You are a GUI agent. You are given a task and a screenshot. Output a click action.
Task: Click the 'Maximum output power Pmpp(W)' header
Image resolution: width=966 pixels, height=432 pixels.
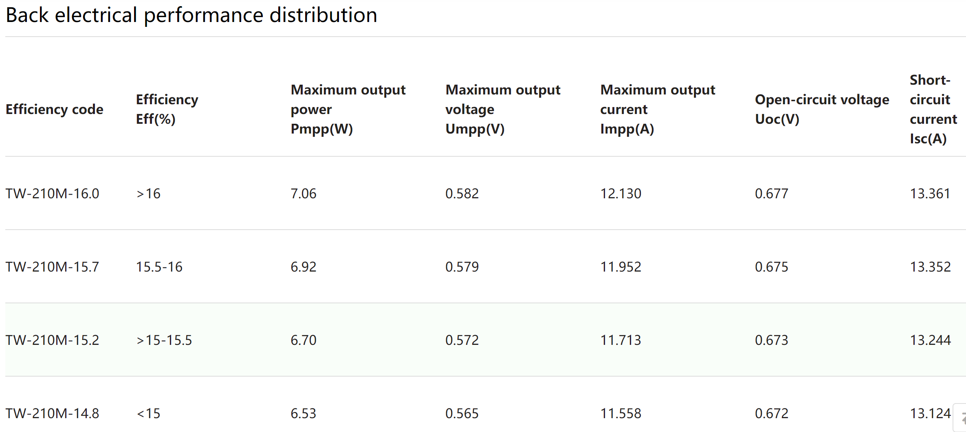(348, 109)
